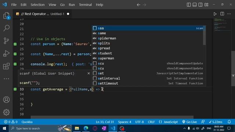This screenshot has height=132, width=235.
Task: Open the Run menu
Action: (x=72, y=5)
